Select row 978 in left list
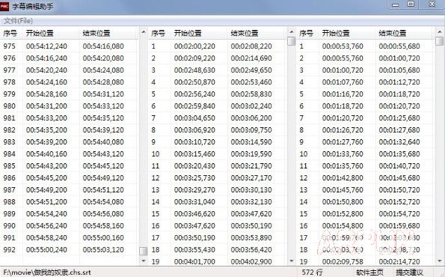The image size is (445, 277). (70, 82)
